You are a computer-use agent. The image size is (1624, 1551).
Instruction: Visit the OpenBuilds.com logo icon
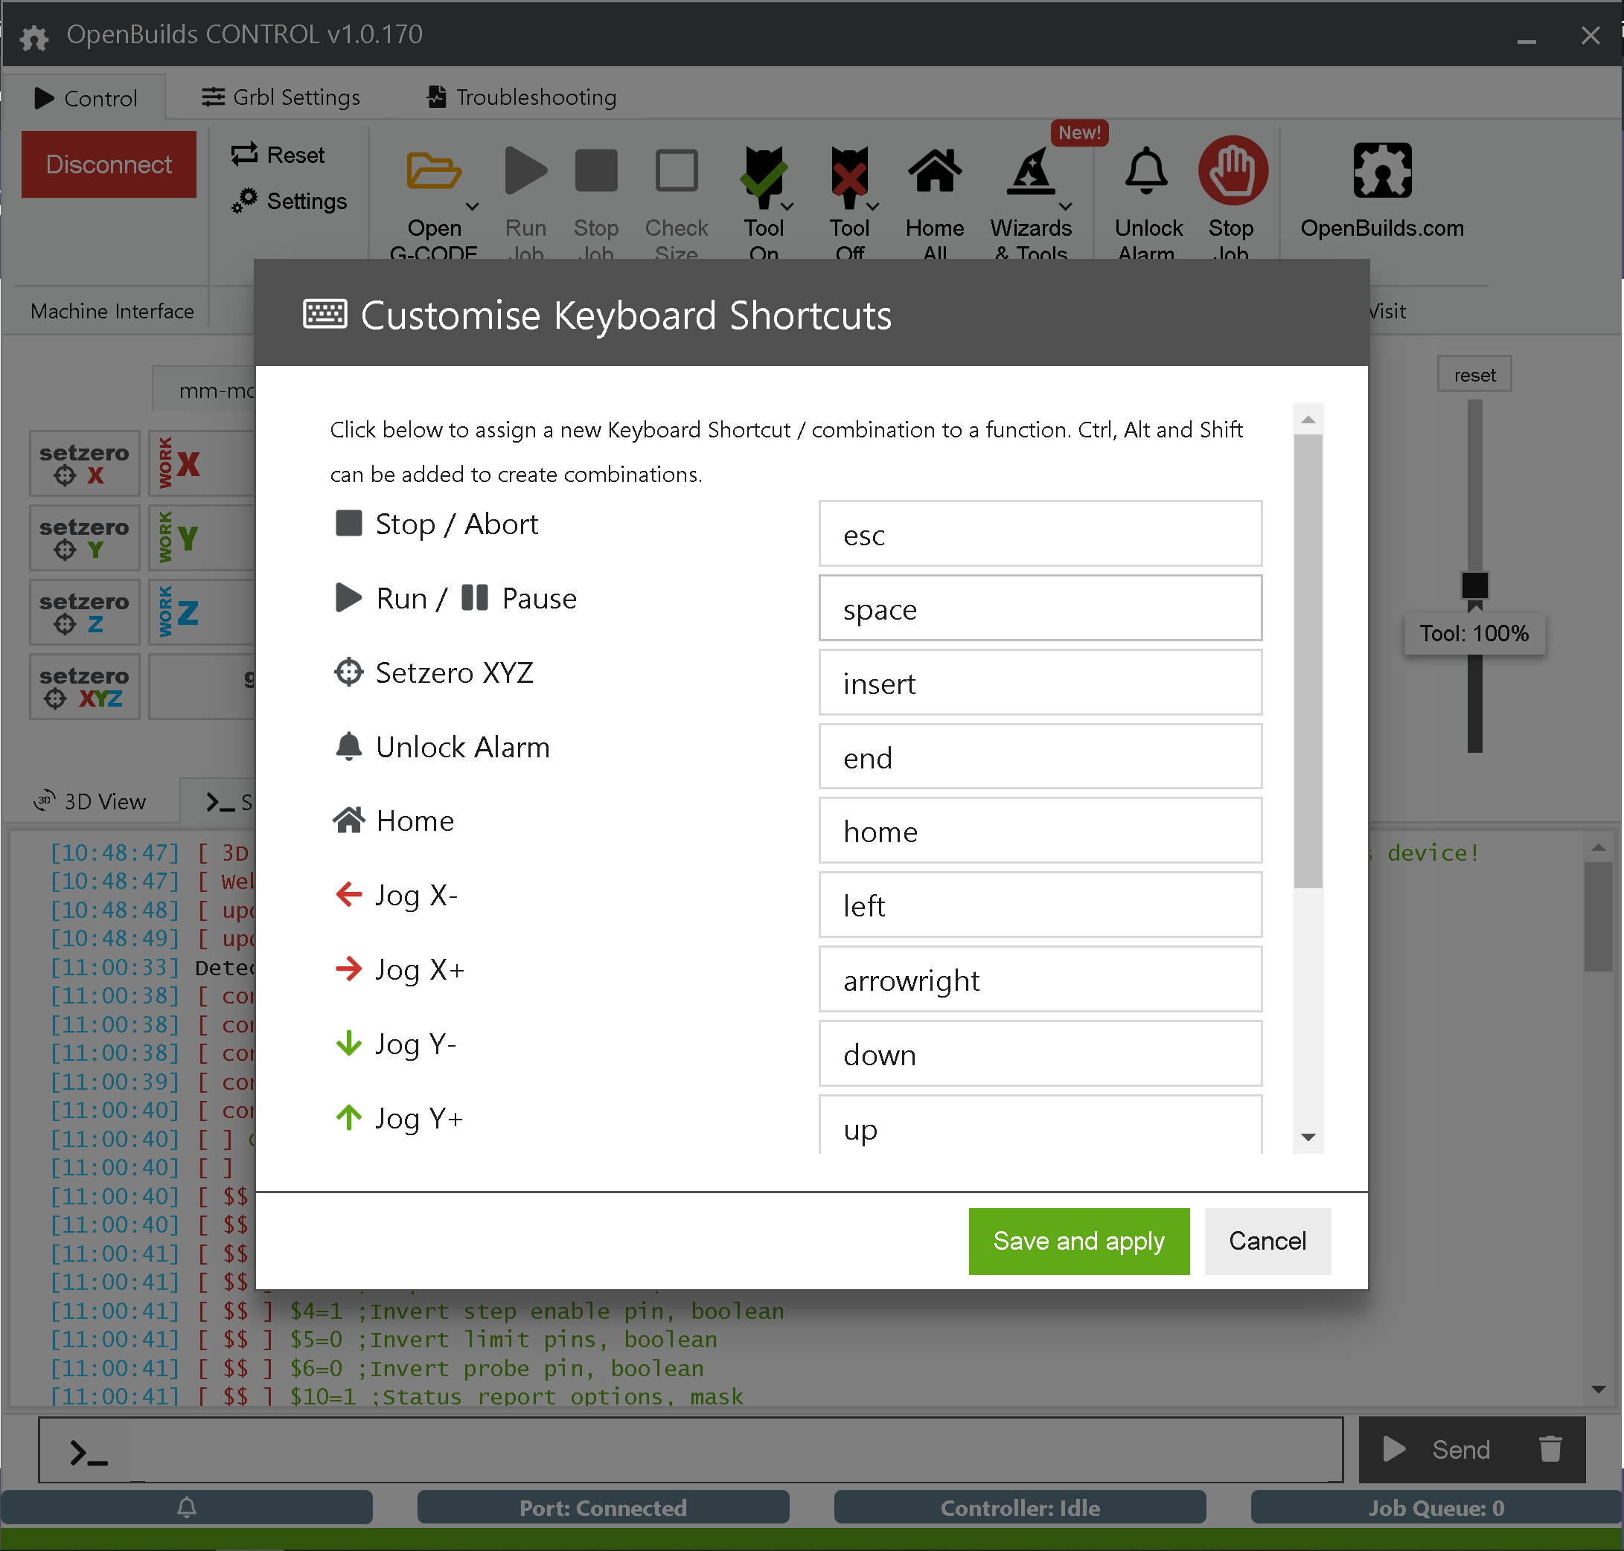(x=1381, y=171)
